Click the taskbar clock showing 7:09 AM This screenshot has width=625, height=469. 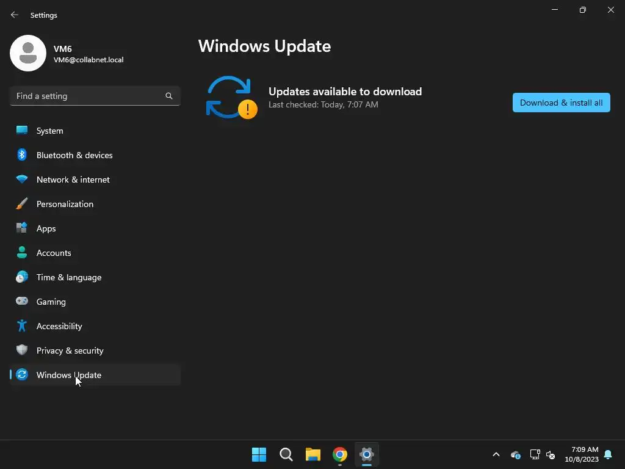tap(582, 454)
